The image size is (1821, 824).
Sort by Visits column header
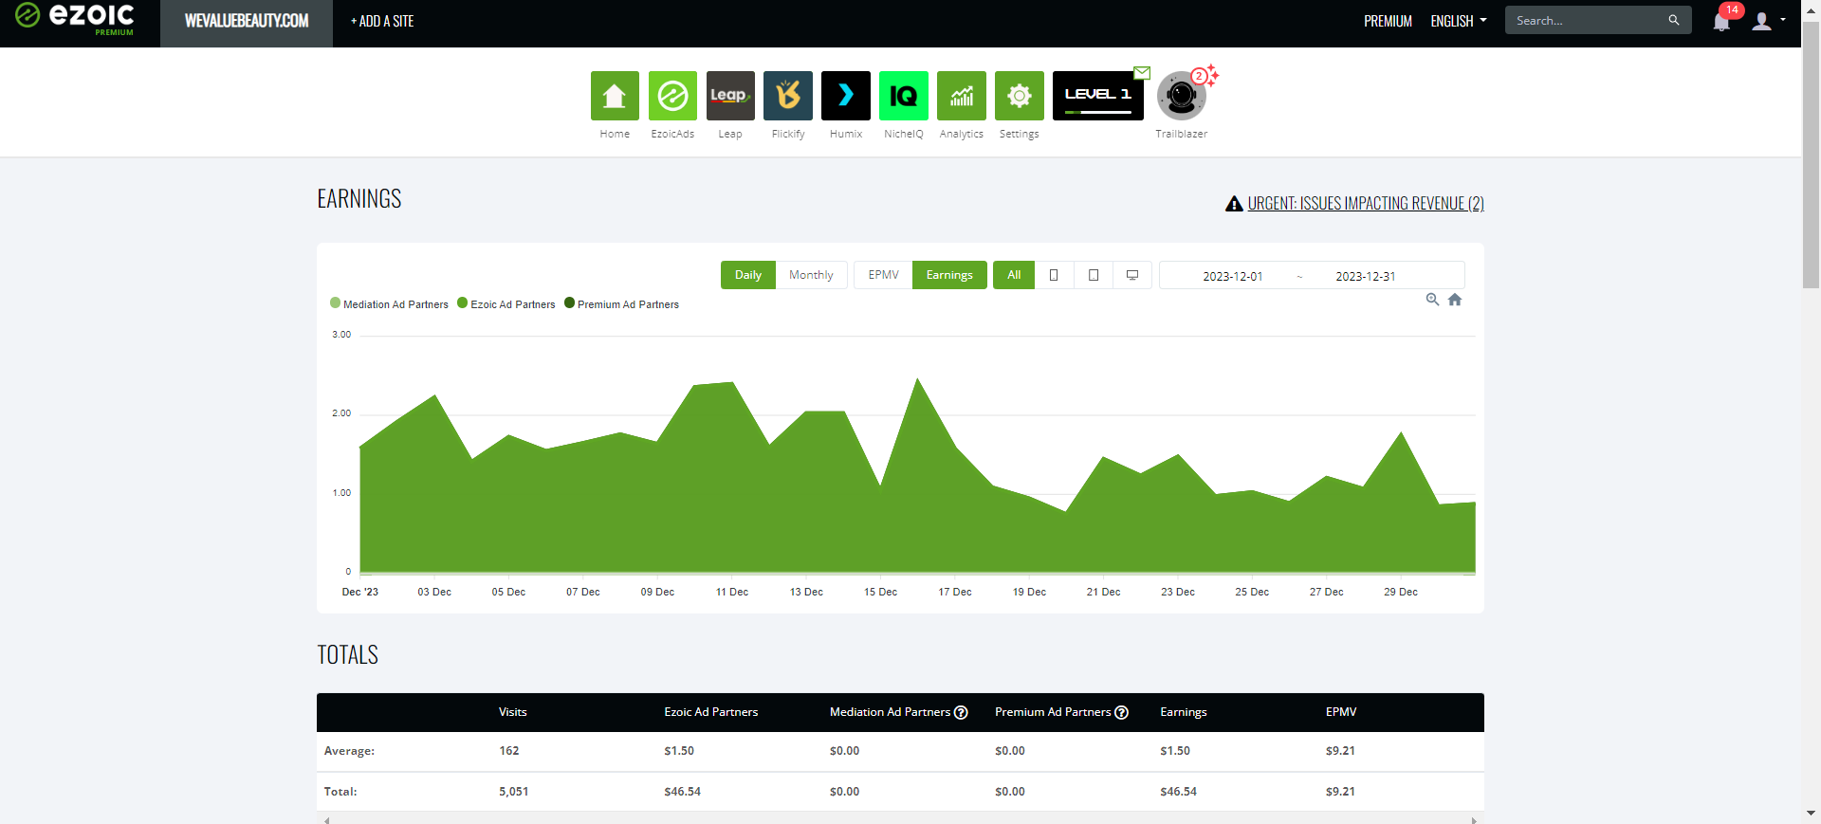pyautogui.click(x=513, y=712)
